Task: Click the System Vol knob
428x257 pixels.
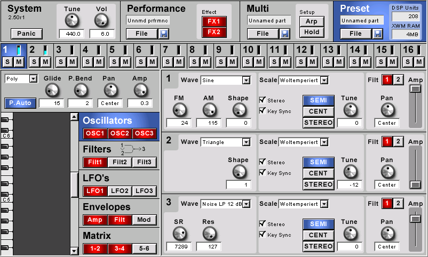Action: [101, 21]
